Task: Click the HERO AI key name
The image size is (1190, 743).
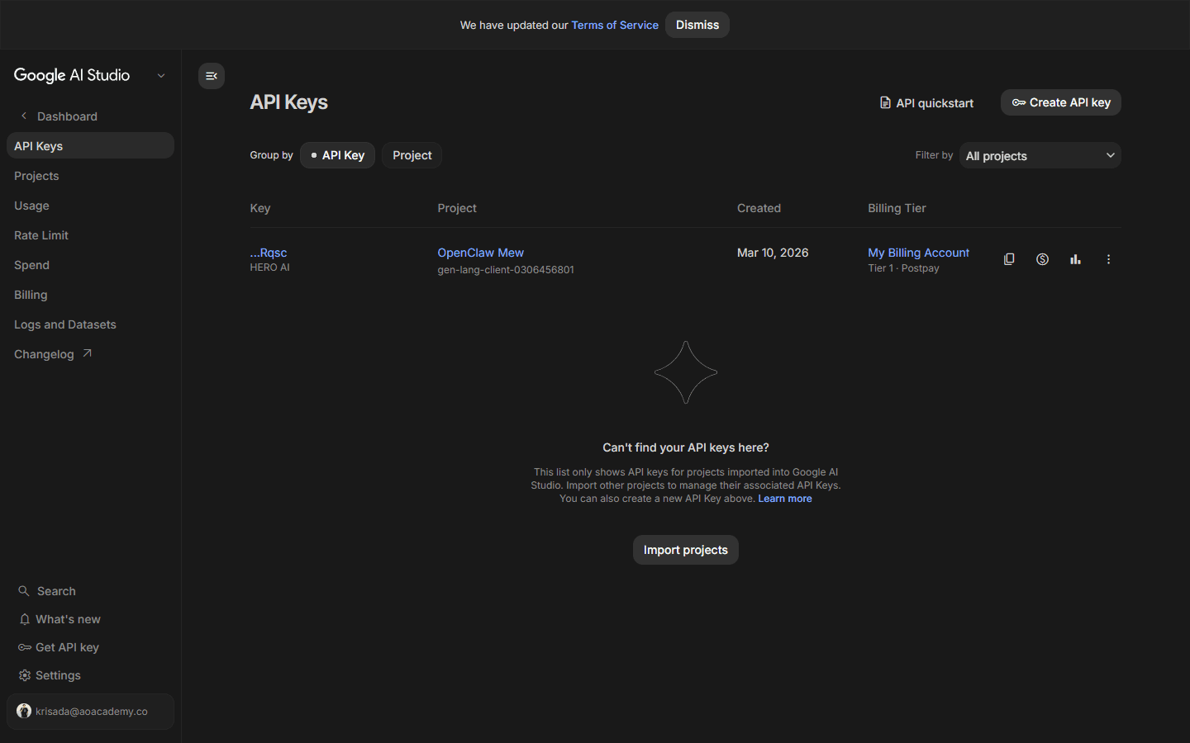Action: coord(269,267)
